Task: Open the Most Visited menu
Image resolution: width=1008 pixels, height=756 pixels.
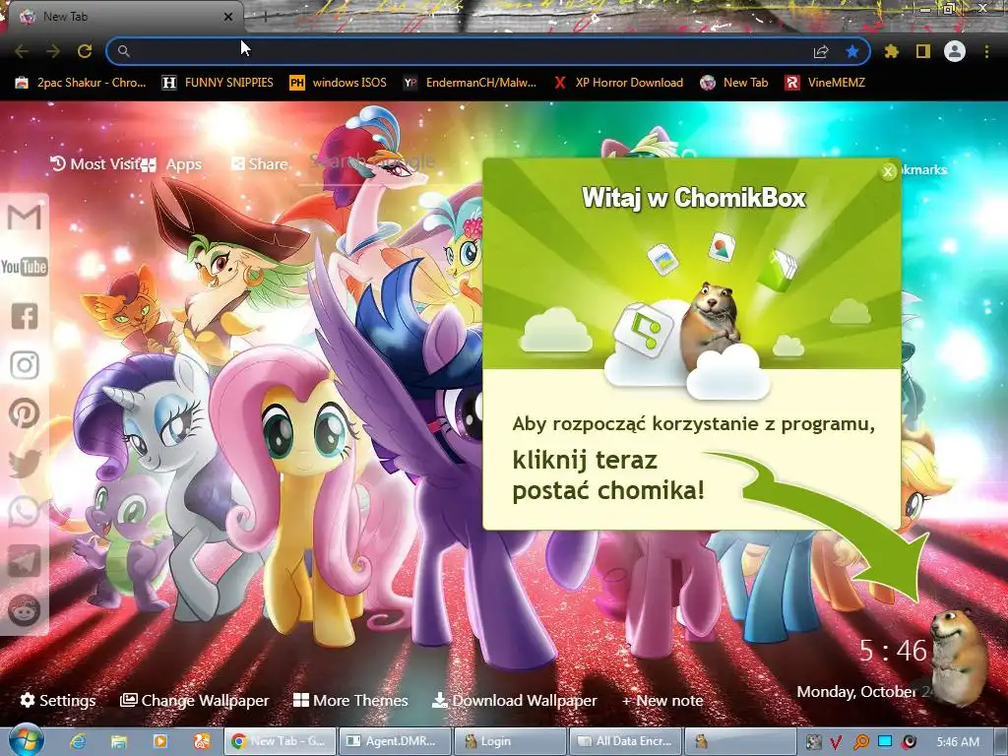Action: point(95,164)
